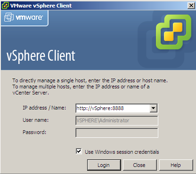
Task: Click the vSphere icon in the title bar
Action: tap(5, 6)
